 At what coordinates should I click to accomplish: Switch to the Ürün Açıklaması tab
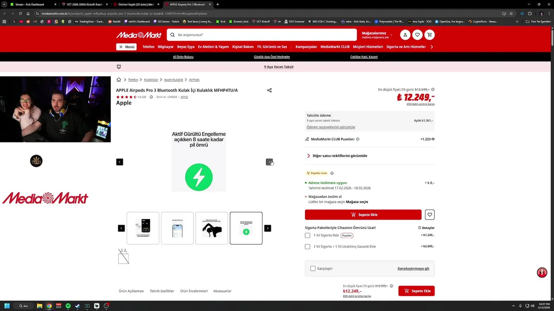click(131, 291)
